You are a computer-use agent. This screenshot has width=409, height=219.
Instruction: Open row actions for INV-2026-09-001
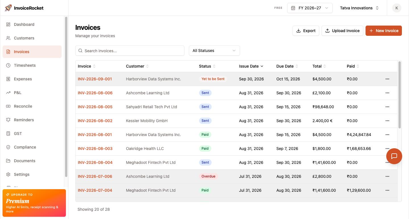tap(387, 79)
